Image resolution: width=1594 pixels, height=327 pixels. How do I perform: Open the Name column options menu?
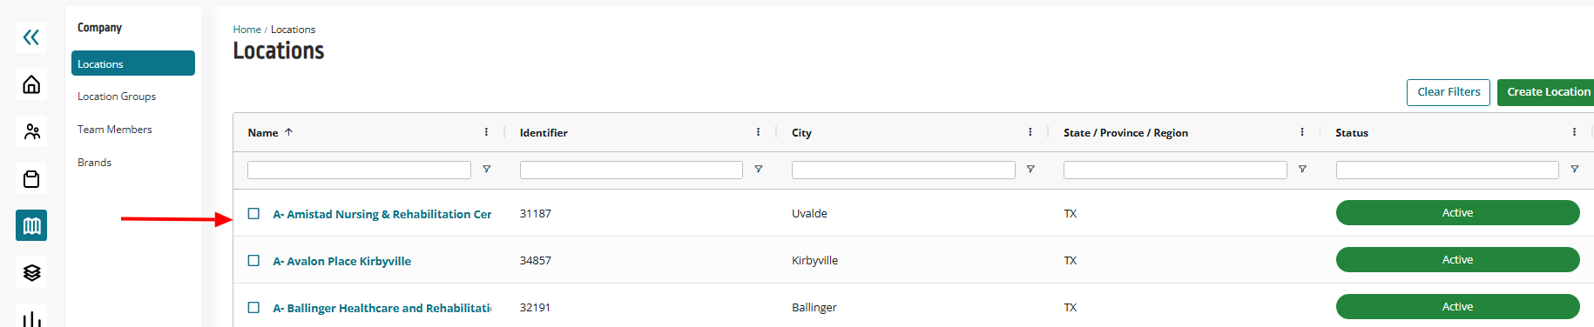click(486, 132)
